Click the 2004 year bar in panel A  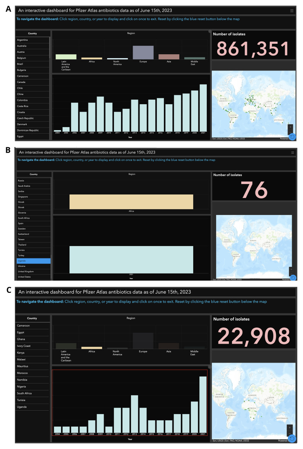pos(58,131)
